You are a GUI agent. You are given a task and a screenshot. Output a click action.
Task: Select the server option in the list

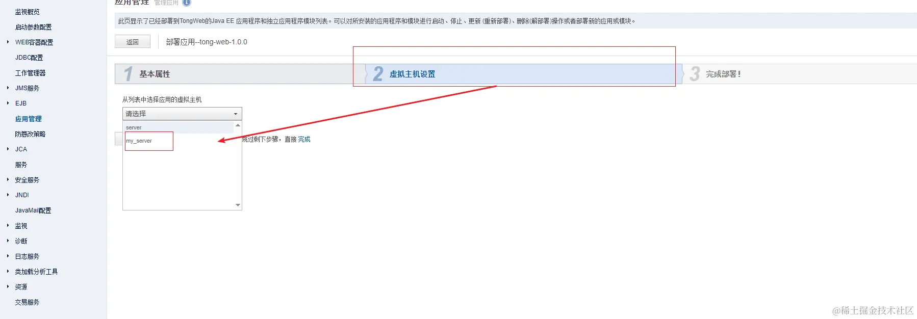point(179,127)
